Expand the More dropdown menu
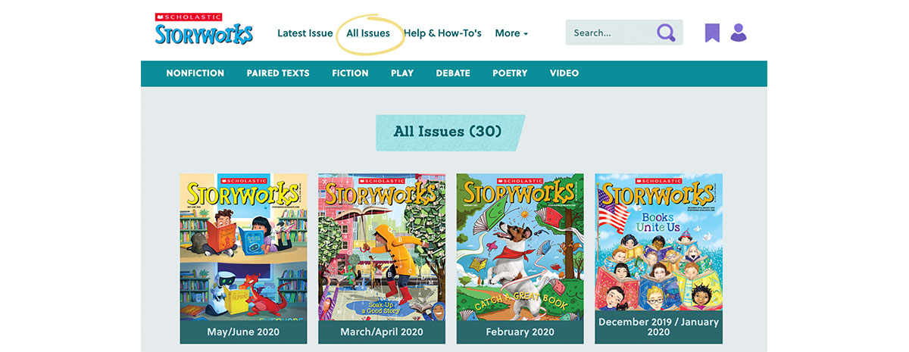 click(511, 33)
